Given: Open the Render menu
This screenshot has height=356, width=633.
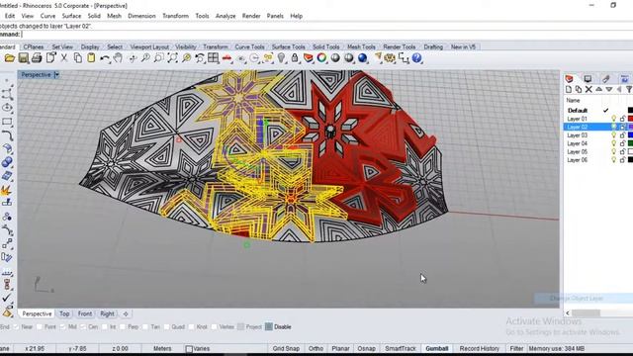Looking at the screenshot, I should [251, 16].
